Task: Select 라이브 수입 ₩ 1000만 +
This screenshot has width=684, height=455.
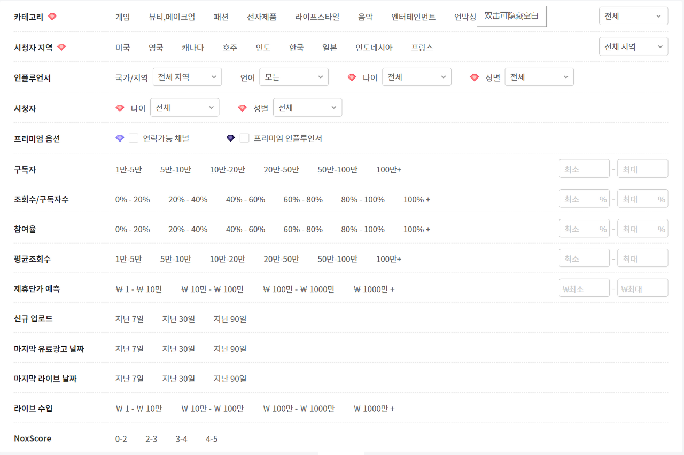Action: point(374,409)
